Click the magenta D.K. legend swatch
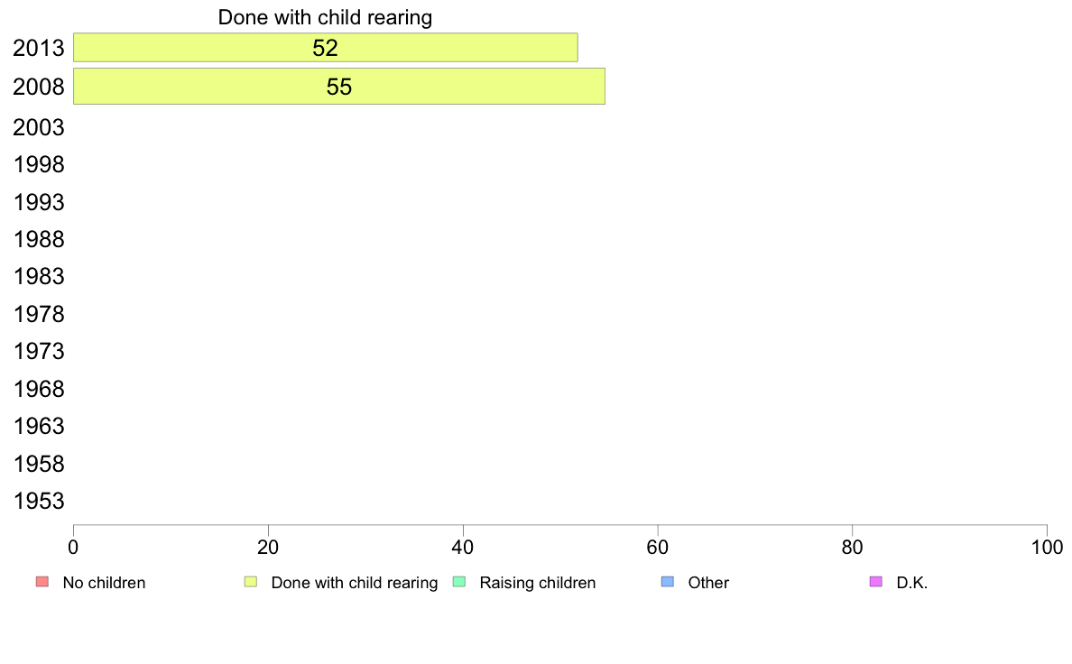The image size is (1072, 664). pos(876,582)
